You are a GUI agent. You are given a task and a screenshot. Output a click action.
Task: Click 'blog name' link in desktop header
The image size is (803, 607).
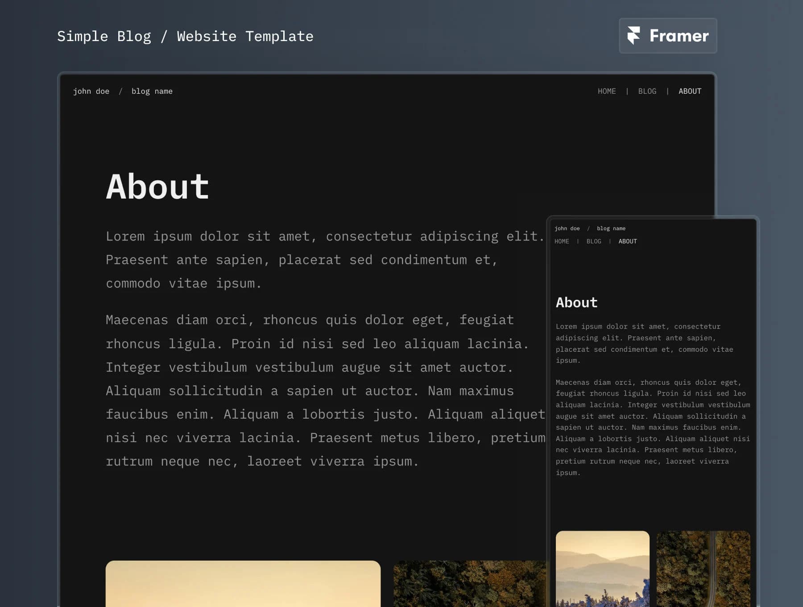pos(152,91)
